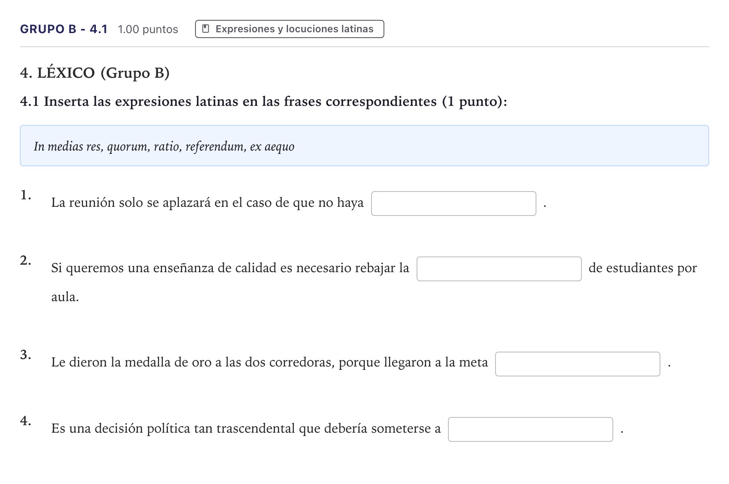The image size is (729, 484).
Task: Click the word 'aula.' in sentence 2
Action: click(x=65, y=297)
